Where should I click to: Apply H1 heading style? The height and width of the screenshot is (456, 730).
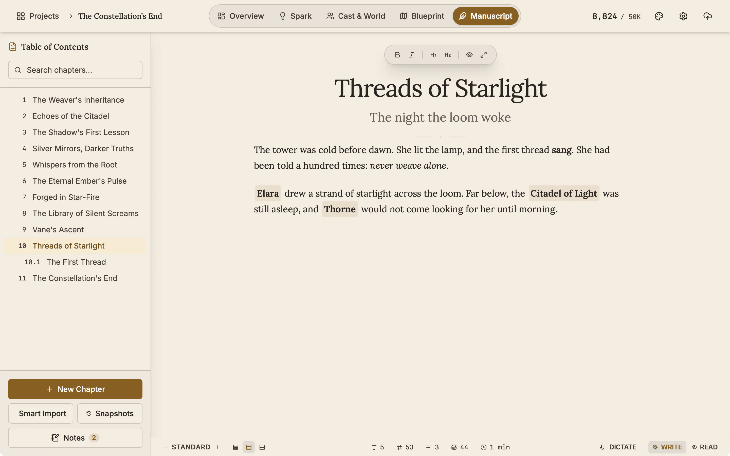coord(433,54)
